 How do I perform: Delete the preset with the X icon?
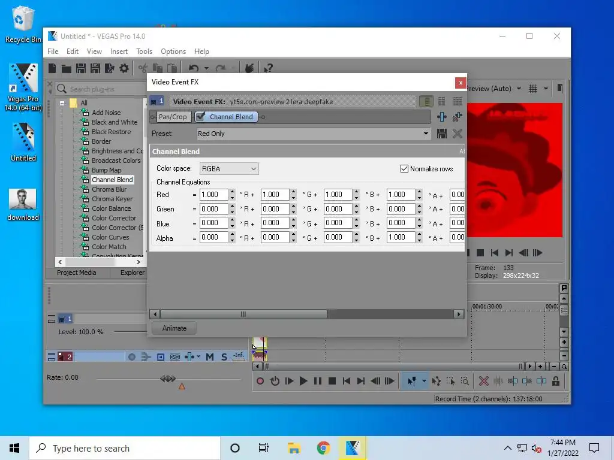[457, 134]
